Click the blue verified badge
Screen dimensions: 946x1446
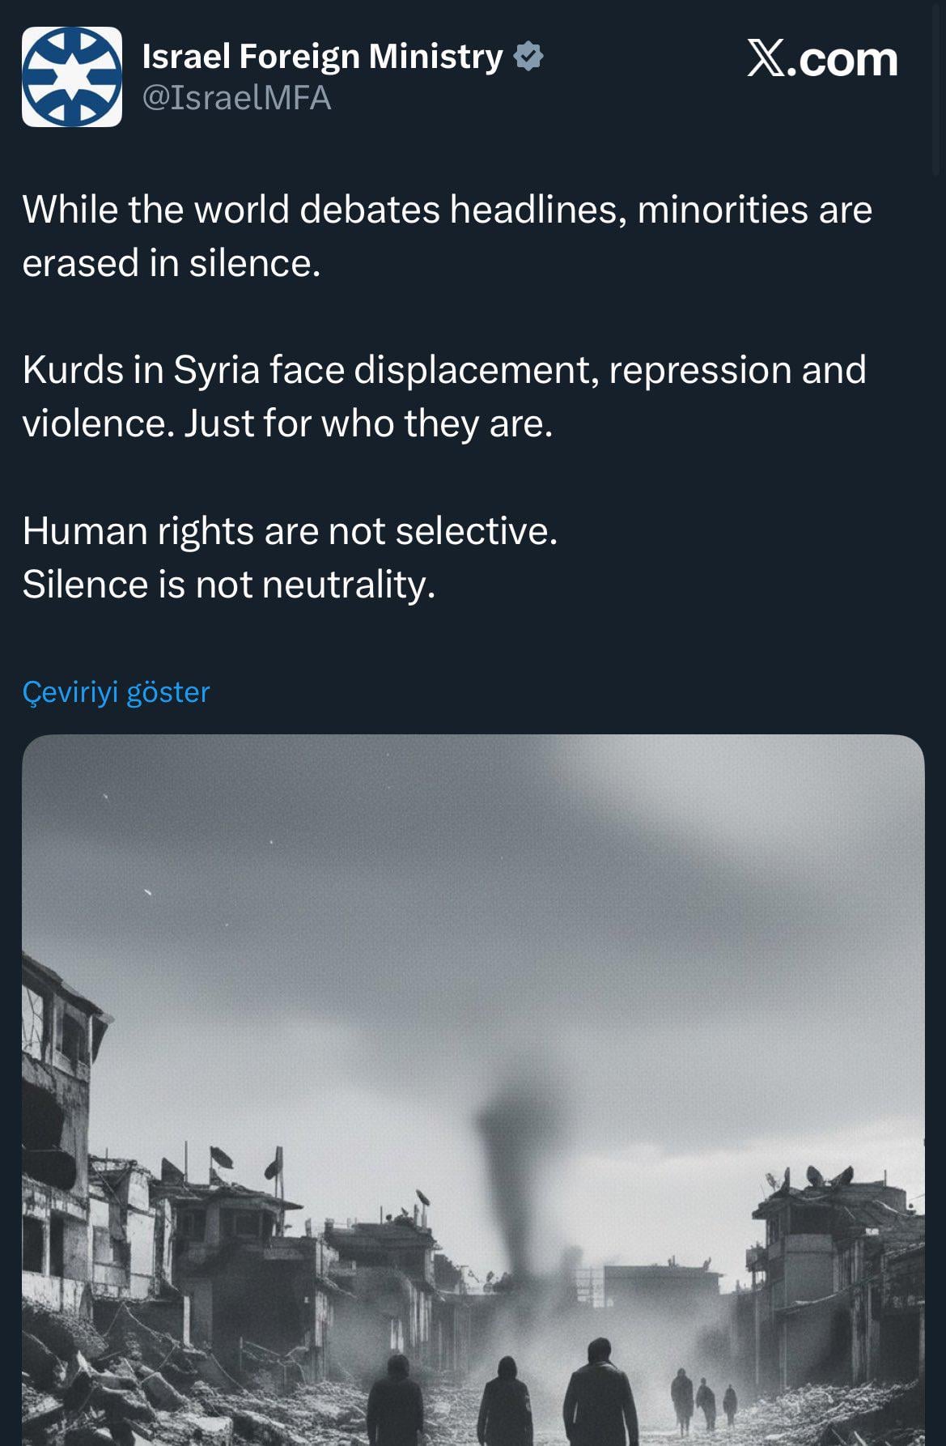pos(528,57)
